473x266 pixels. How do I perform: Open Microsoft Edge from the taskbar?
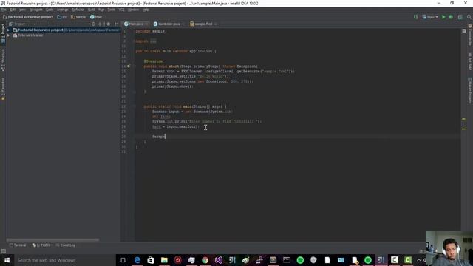(137, 260)
